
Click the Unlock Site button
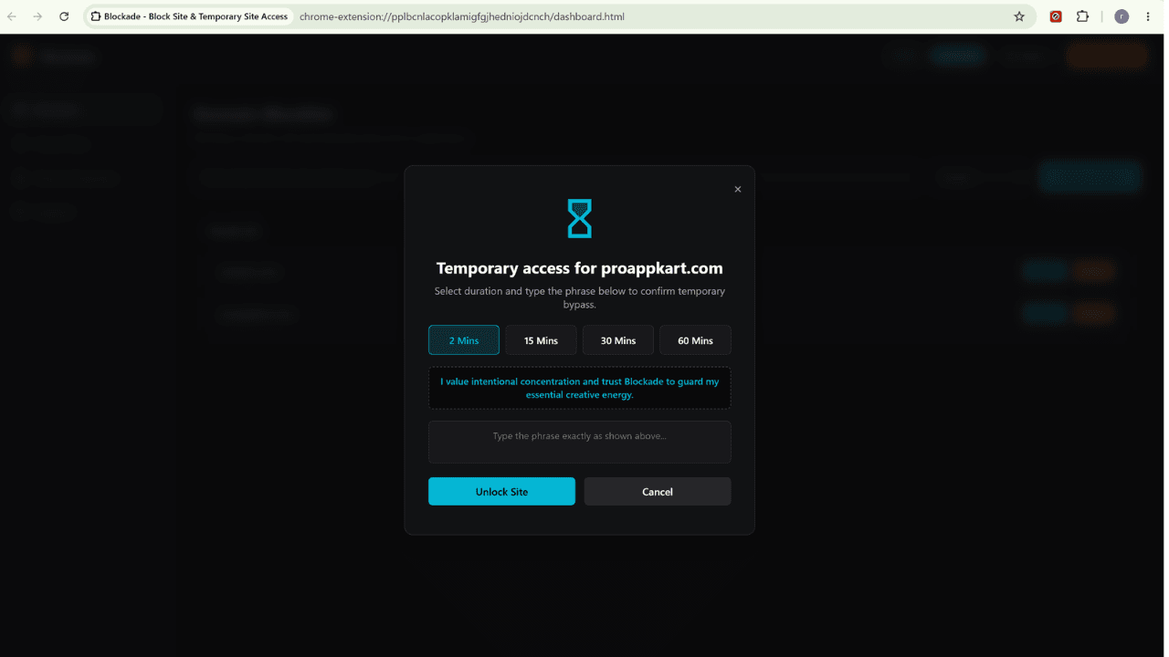click(x=501, y=492)
